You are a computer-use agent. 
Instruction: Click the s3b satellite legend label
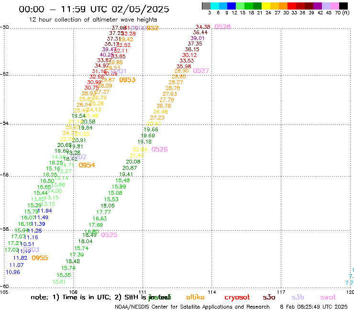298,297
